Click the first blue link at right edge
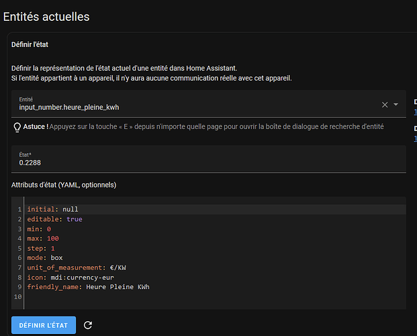 pyautogui.click(x=414, y=112)
